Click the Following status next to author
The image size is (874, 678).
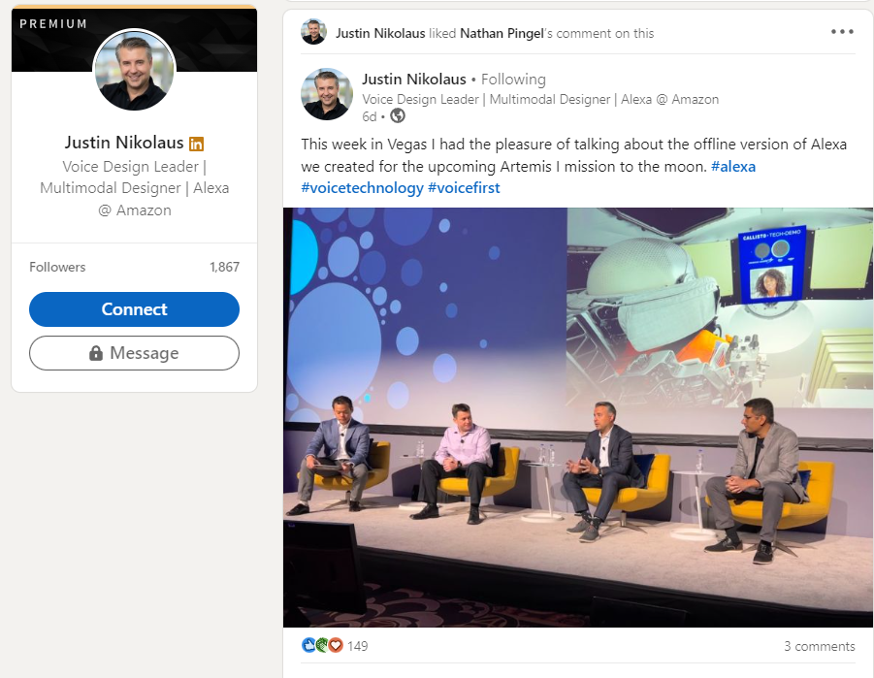tap(513, 80)
